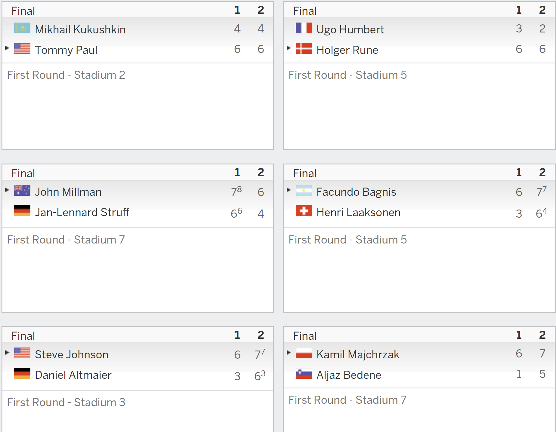Click the German flag next to Jan-Lennard Struff
556x432 pixels.
[22, 211]
